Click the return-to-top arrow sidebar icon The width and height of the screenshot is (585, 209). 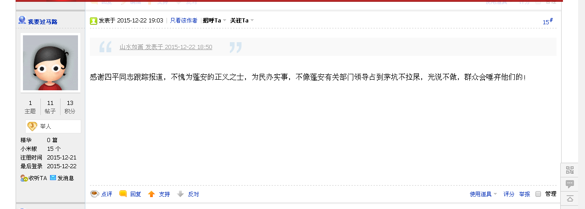pyautogui.click(x=570, y=198)
